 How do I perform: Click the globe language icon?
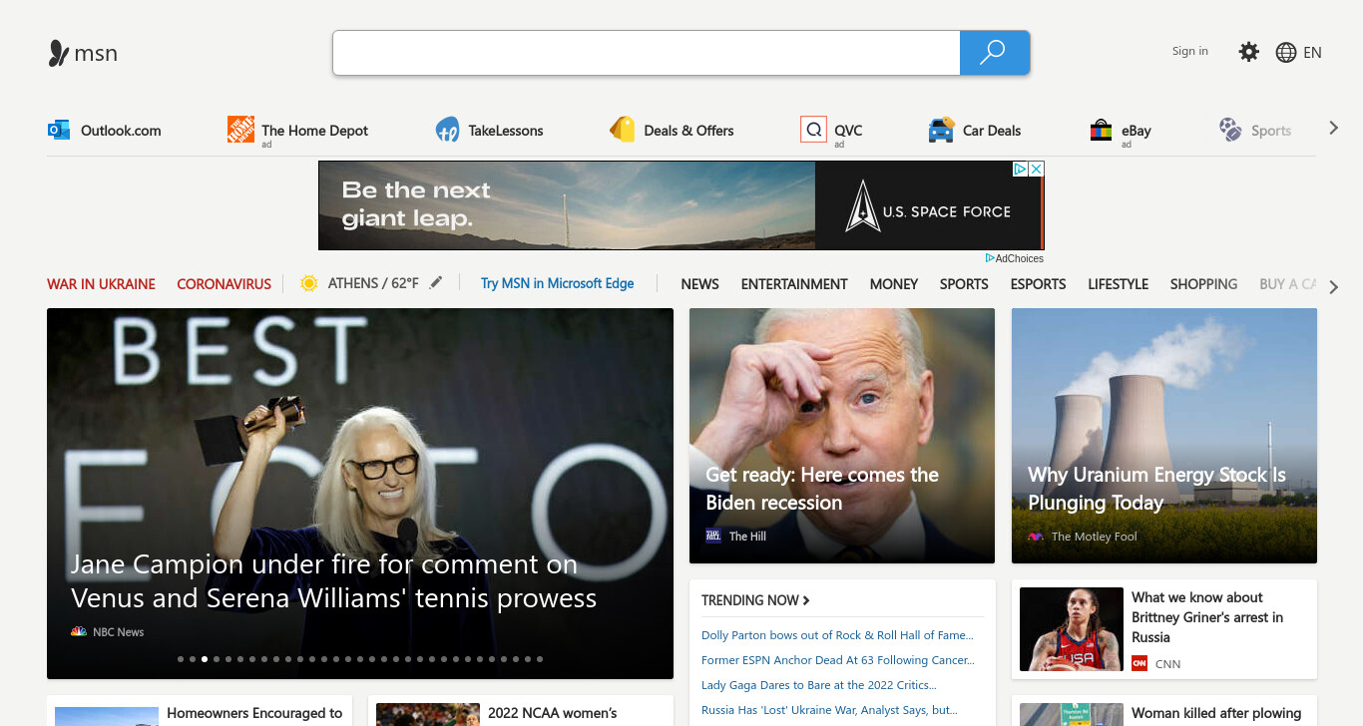pyautogui.click(x=1286, y=53)
